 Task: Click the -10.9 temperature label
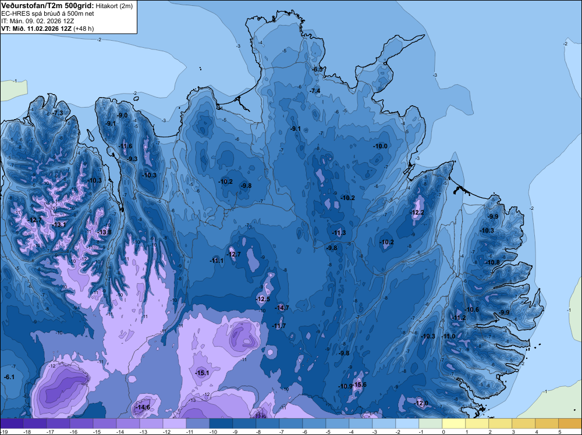345,386
